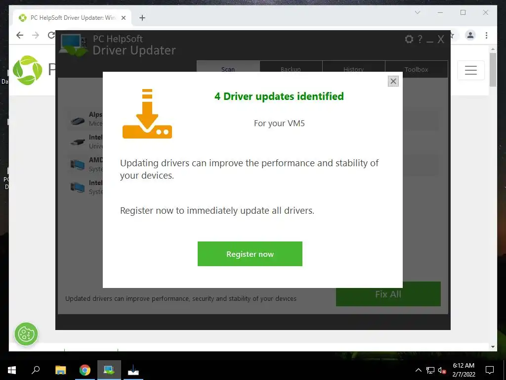Open a new Chrome tab
Viewport: 506px width, 380px height.
click(x=142, y=18)
